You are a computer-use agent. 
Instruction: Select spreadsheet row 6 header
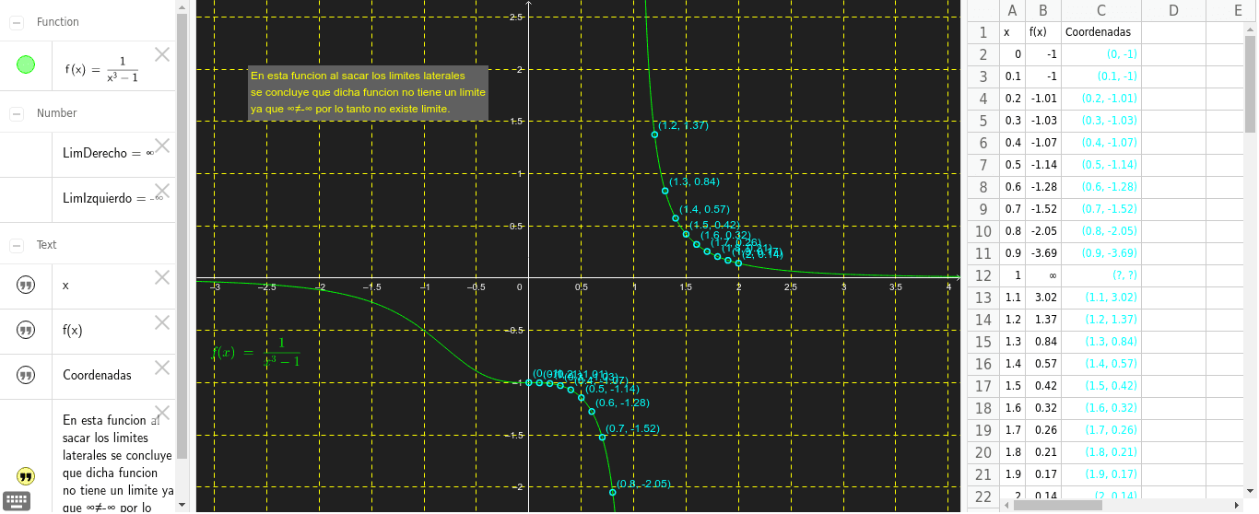pyautogui.click(x=982, y=143)
